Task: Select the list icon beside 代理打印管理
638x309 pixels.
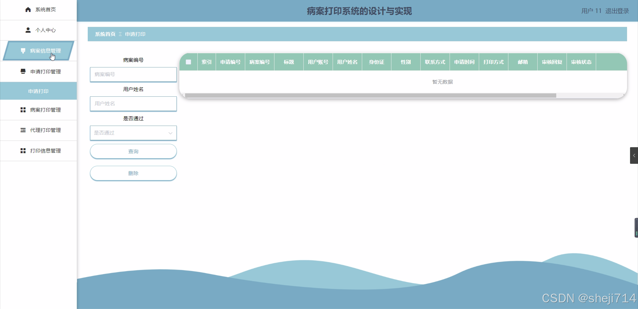Action: click(23, 130)
